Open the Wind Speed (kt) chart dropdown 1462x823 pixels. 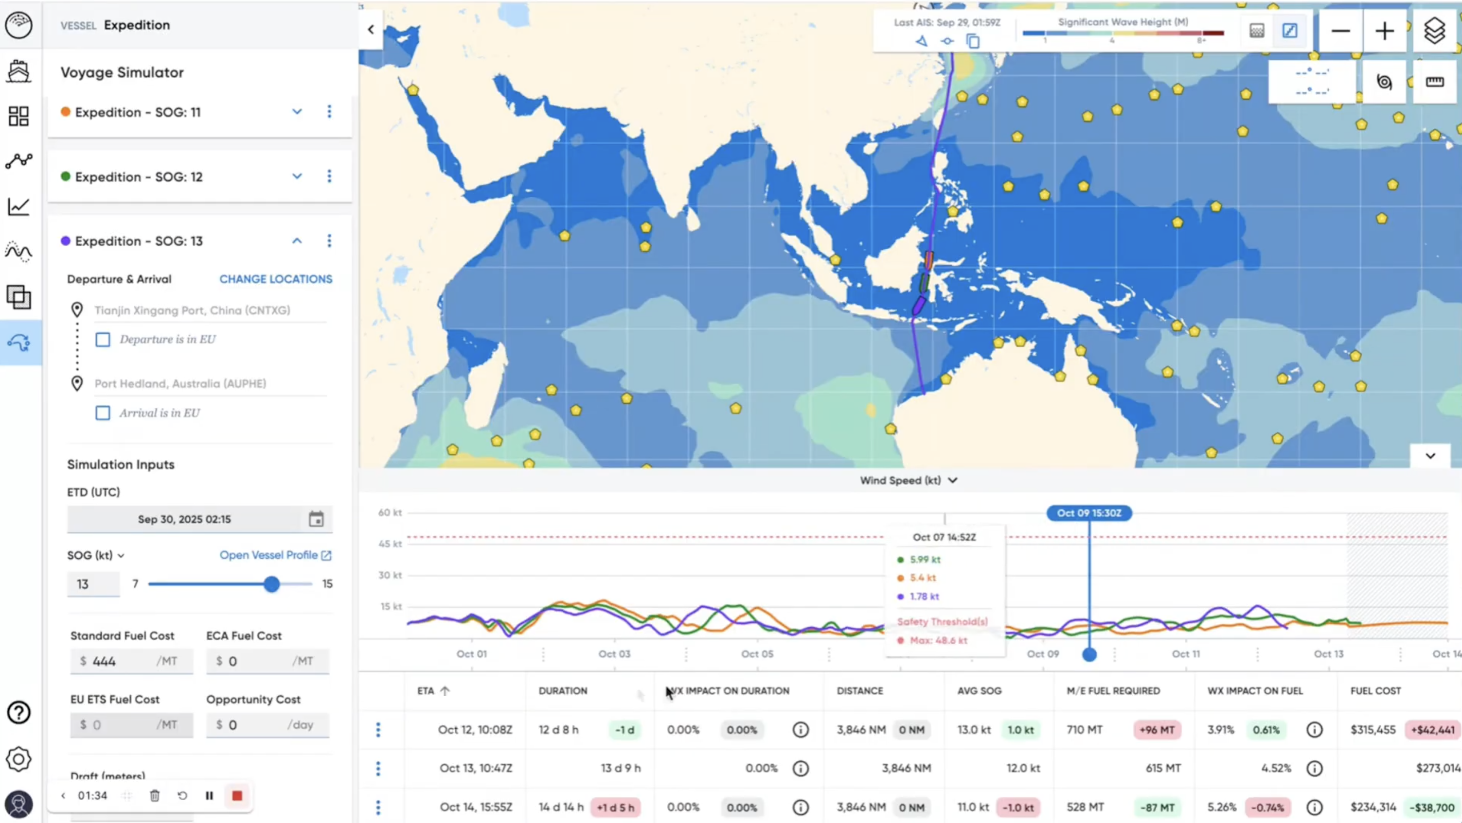pos(909,480)
